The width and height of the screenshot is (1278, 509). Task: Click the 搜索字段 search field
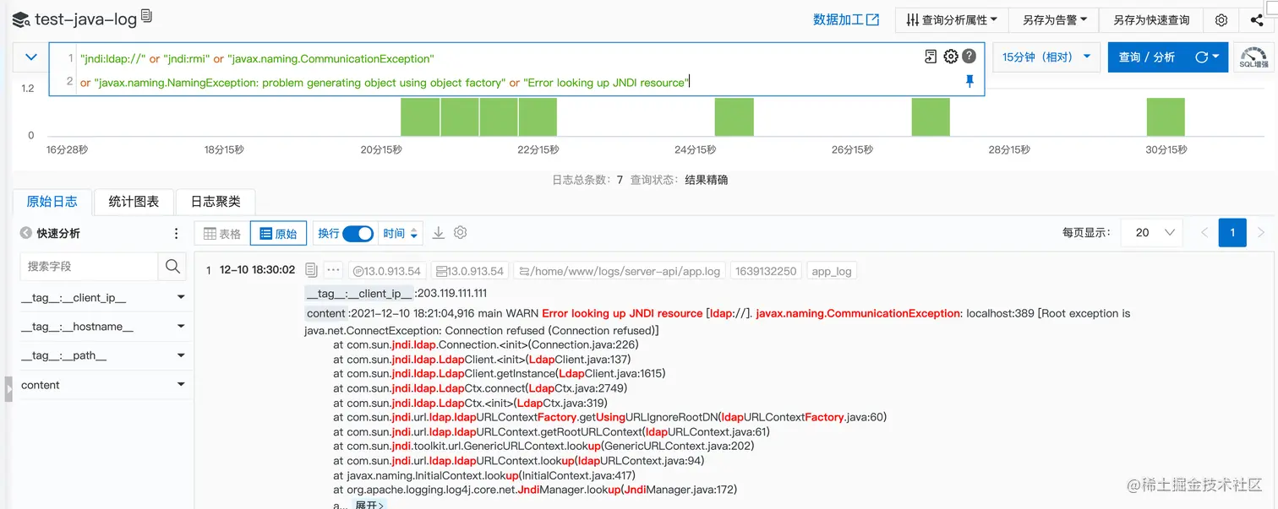89,266
